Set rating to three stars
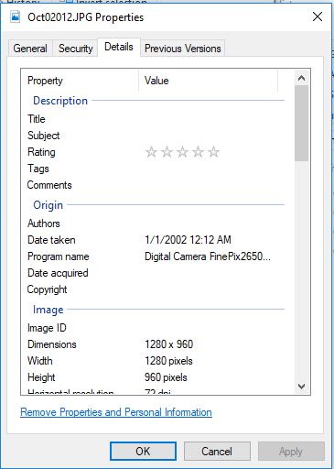Image resolution: width=334 pixels, height=469 pixels. click(x=182, y=152)
